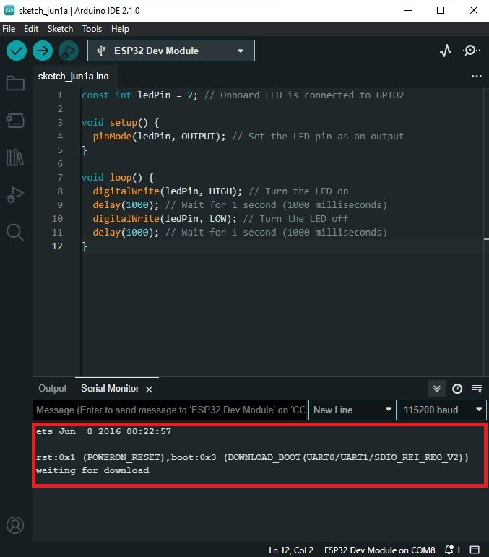489x557 pixels.
Task: Open the Edit menu
Action: pos(31,29)
